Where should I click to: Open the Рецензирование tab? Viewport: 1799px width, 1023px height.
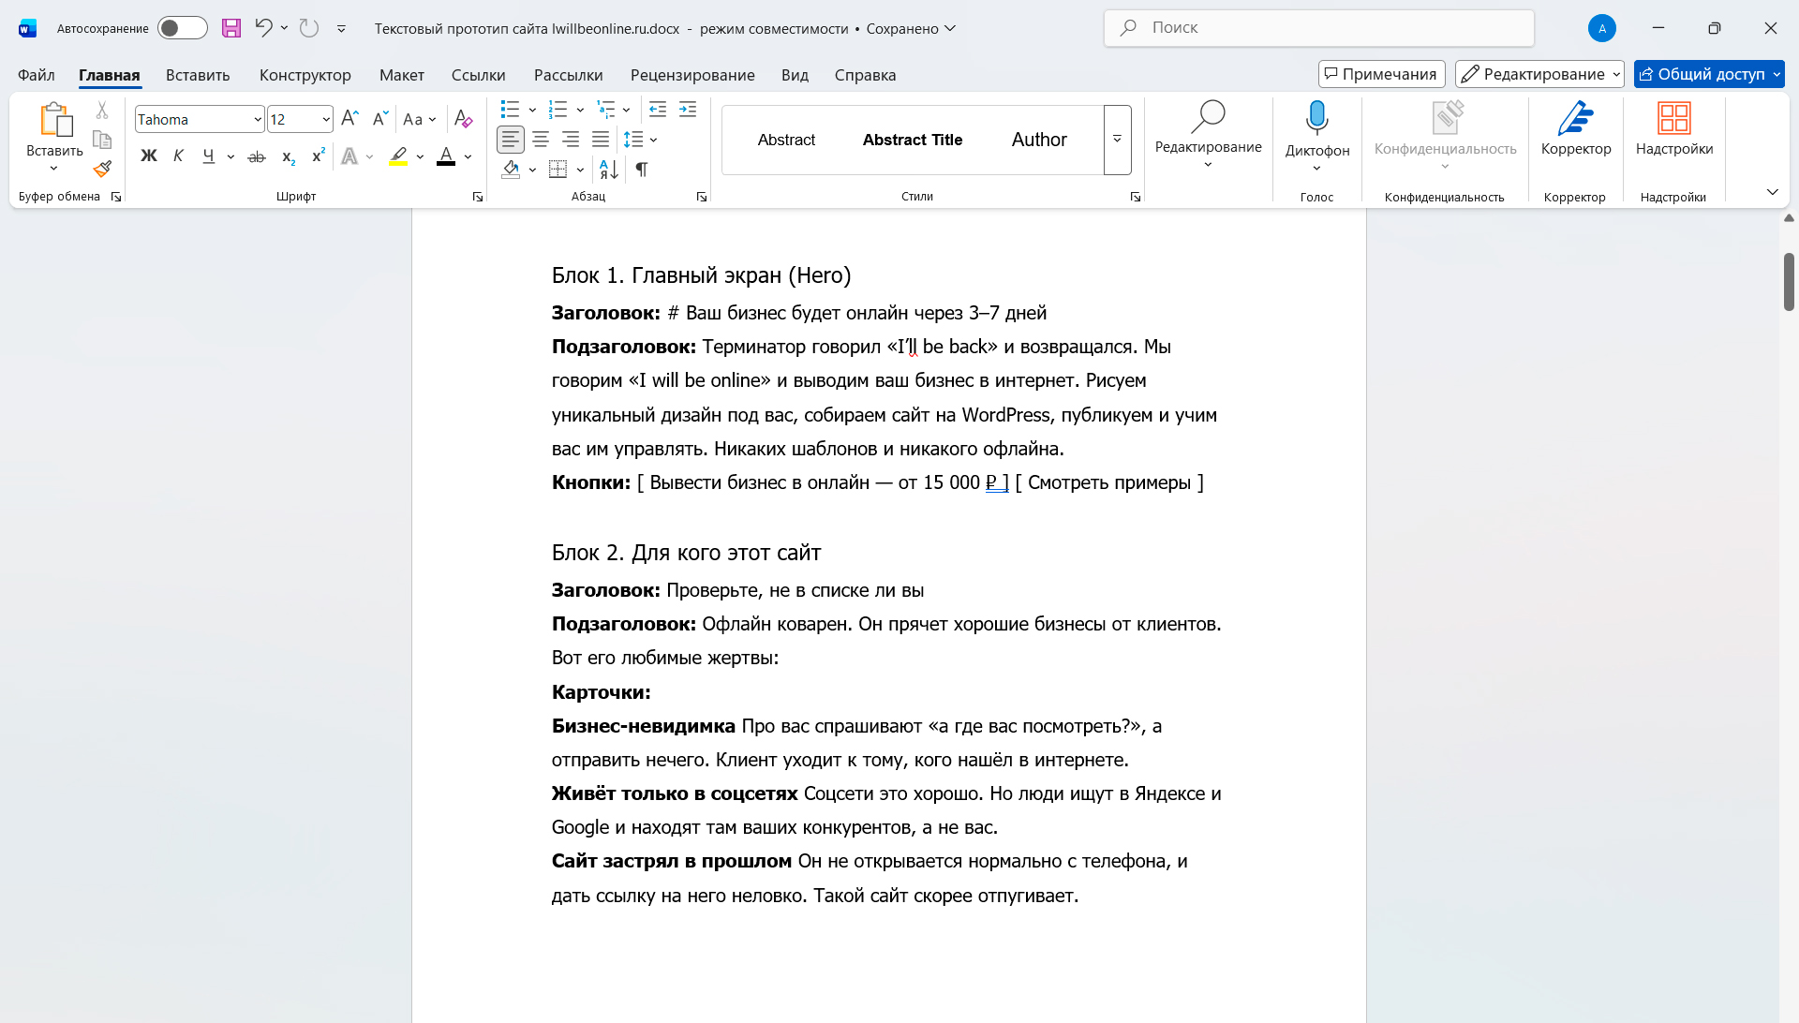(692, 75)
